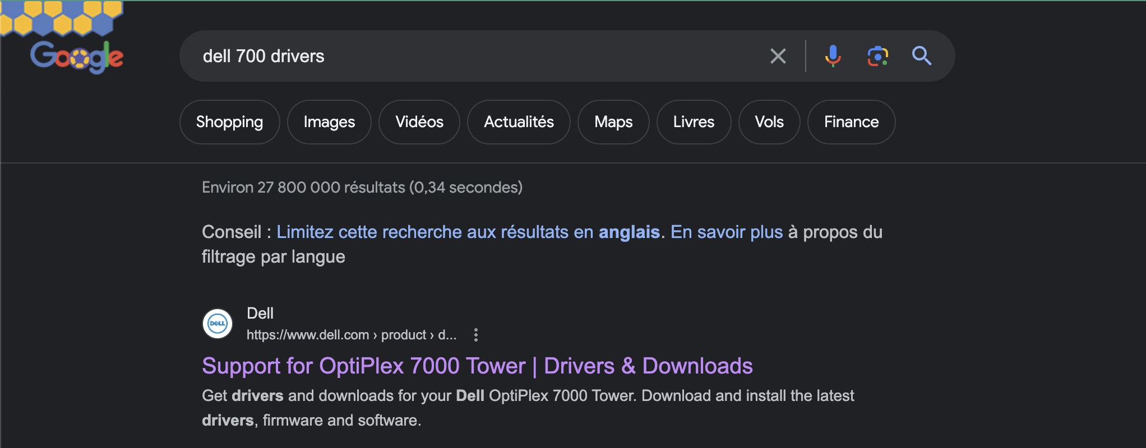Click the "En savoir plus" link
This screenshot has width=1146, height=448.
click(727, 232)
